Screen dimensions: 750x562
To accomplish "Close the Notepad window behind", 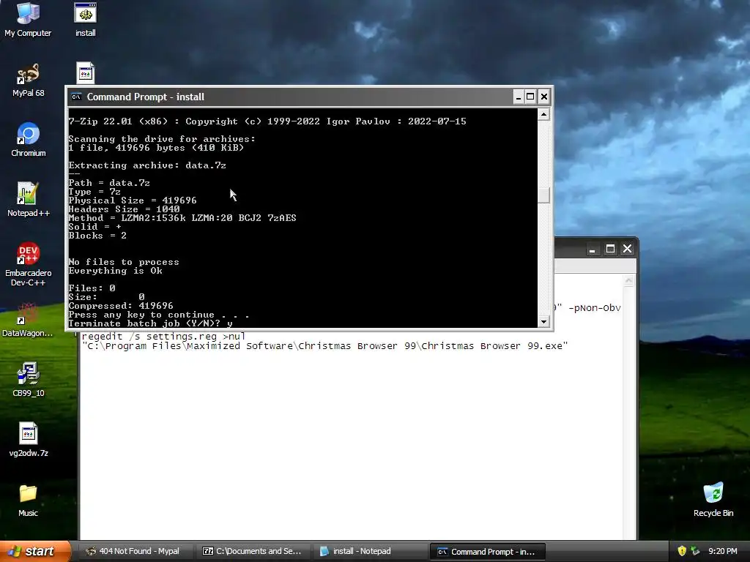I will (627, 249).
